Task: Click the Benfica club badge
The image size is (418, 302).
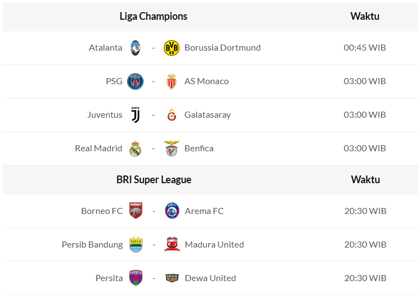Action: 172,149
